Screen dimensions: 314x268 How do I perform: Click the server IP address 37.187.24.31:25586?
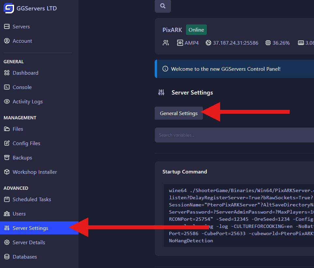[x=235, y=43]
